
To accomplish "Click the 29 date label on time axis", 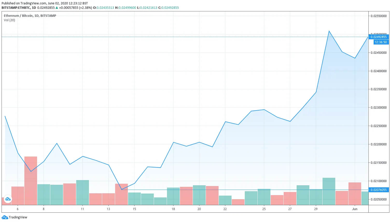I will [316, 209].
